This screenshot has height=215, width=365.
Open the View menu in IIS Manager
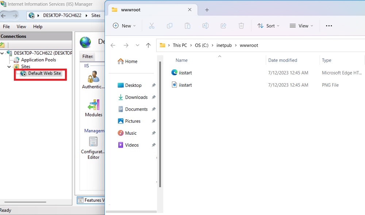[21, 26]
